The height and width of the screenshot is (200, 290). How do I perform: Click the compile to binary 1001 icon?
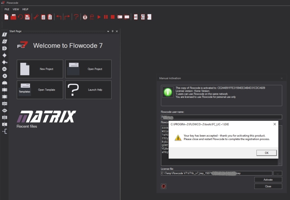click(x=143, y=17)
